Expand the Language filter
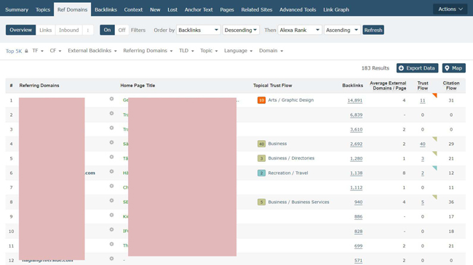The width and height of the screenshot is (473, 265). tap(238, 51)
